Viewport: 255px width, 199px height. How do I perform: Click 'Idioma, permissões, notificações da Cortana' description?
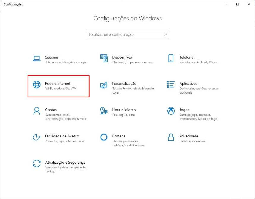click(128, 143)
